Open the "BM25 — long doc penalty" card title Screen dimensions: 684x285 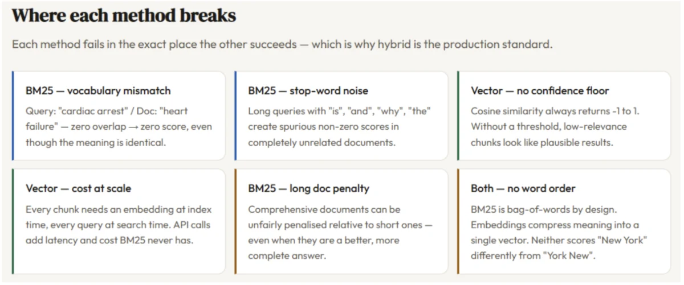click(x=308, y=188)
